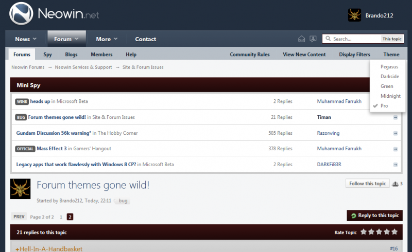Rate topic five stars
This screenshot has height=252, width=412.
(394, 232)
